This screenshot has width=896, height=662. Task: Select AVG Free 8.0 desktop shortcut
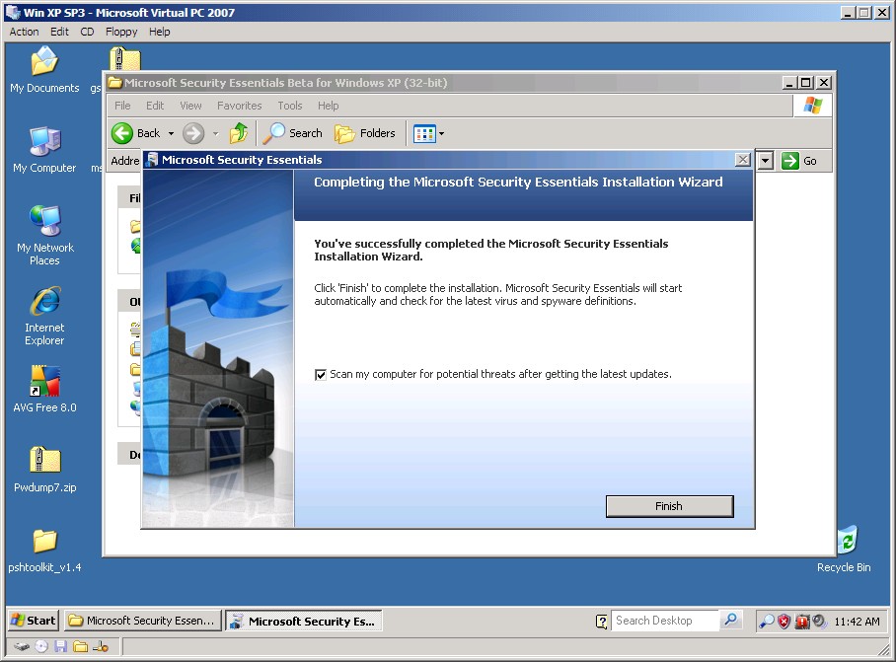tap(44, 389)
